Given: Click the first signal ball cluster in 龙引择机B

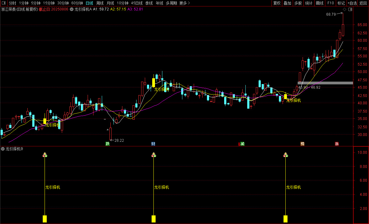Looking at the screenshot, I should pyautogui.click(x=45, y=155).
